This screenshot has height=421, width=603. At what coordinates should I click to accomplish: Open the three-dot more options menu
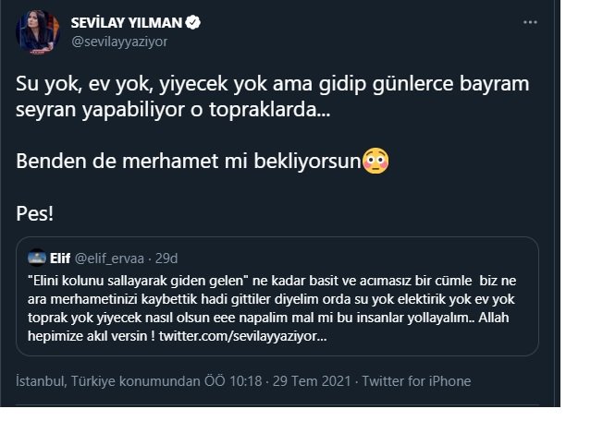530,22
